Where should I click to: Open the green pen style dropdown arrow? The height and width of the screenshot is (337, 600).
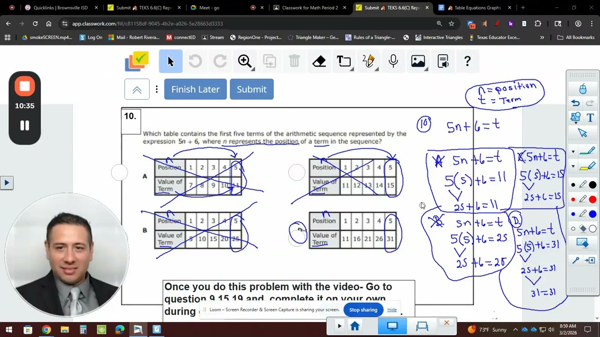(573, 152)
